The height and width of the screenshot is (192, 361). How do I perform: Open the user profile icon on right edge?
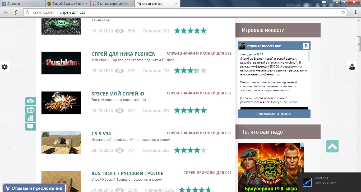[x=352, y=67]
